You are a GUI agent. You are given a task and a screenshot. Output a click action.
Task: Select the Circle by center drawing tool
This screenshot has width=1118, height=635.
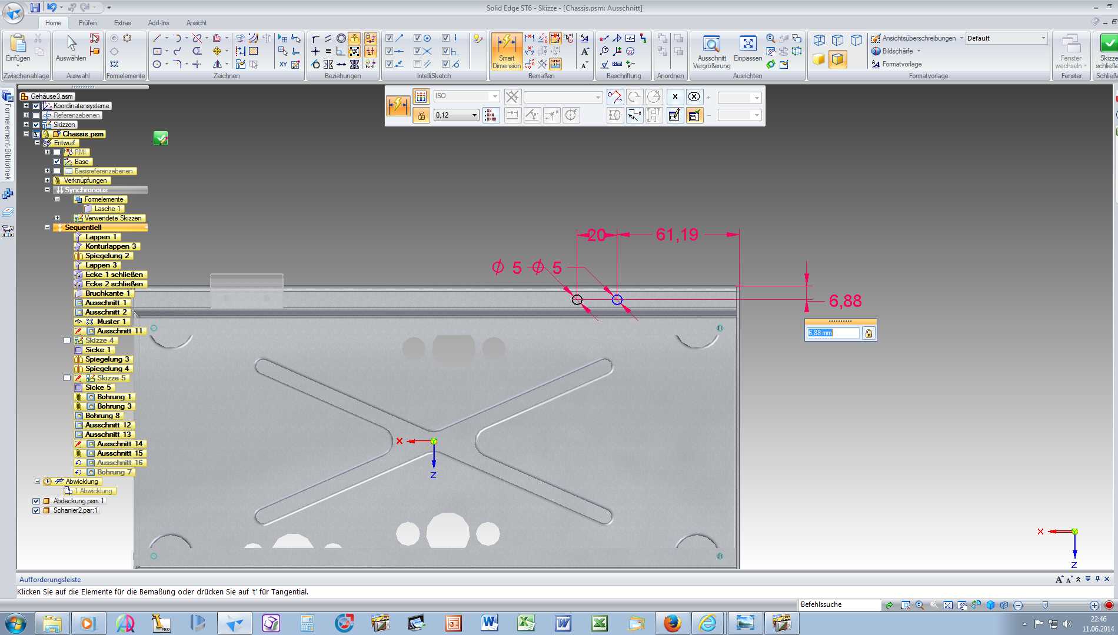157,64
